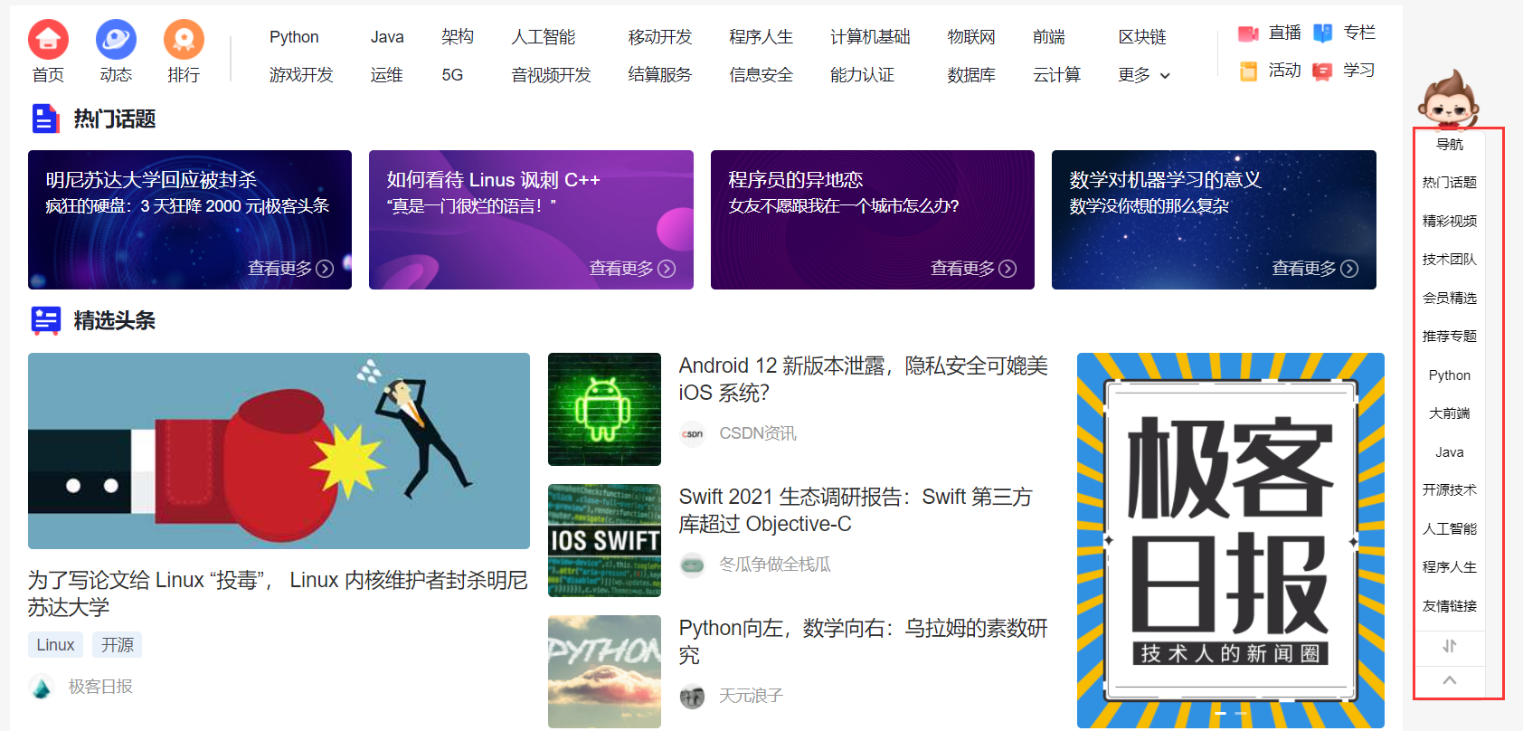1523x731 pixels.
Task: Go to the 首页 home icon
Action: tap(48, 40)
